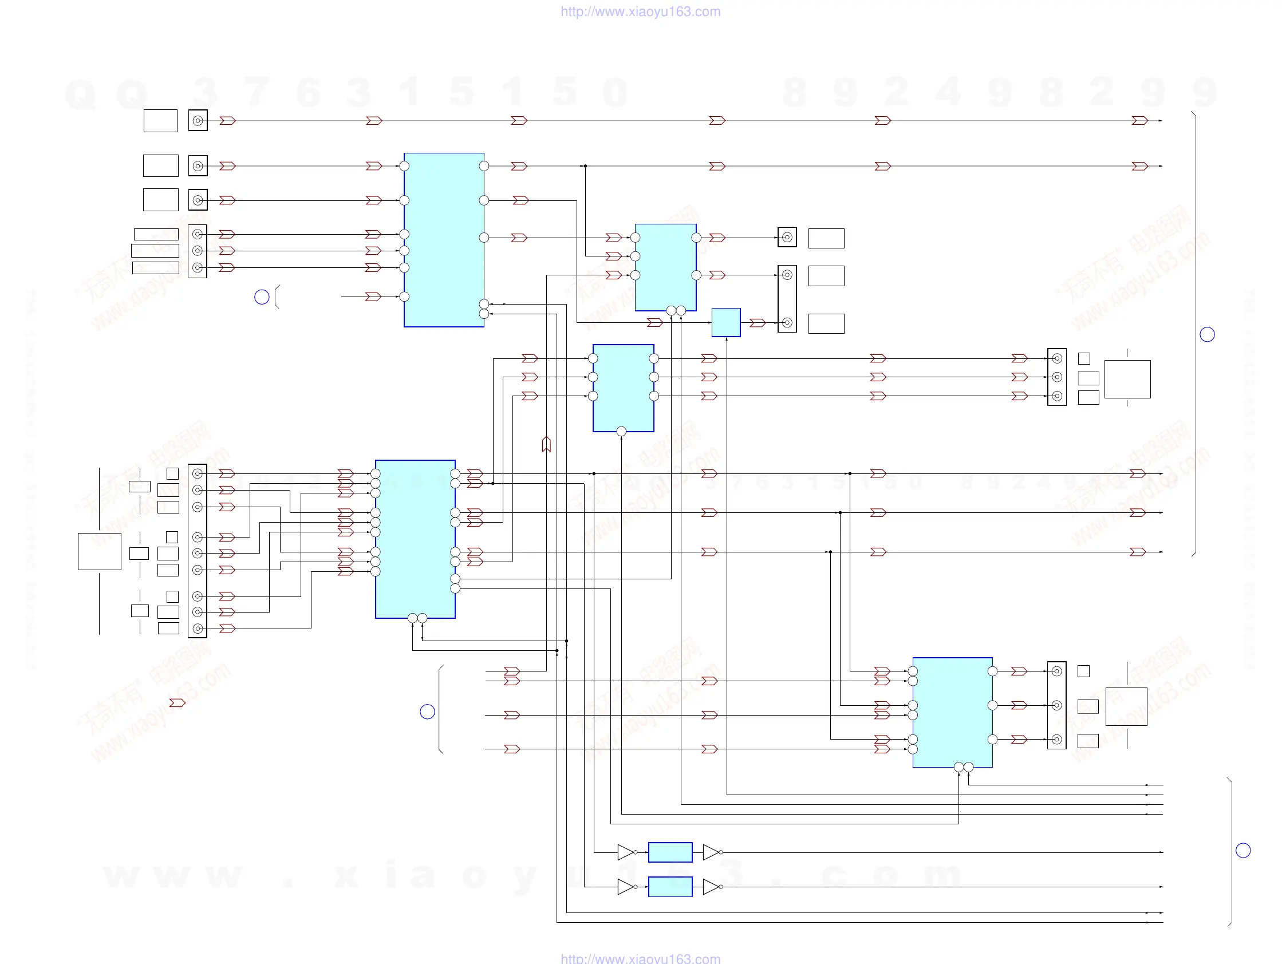Screen dimensions: 1282x964
Task: Click the lower small cyan rectangle between inverters
Action: pyautogui.click(x=670, y=887)
